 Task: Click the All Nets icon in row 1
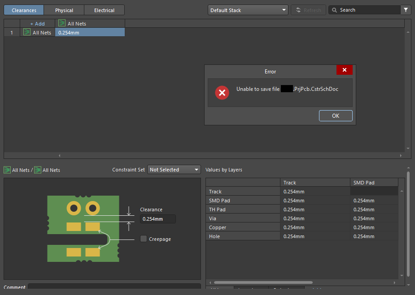click(27, 32)
